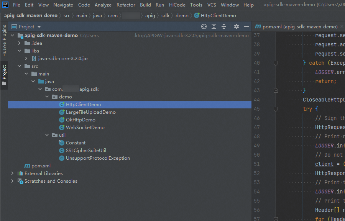Open the Huawei Plugins side panel
The height and width of the screenshot is (221, 345).
coord(4,41)
